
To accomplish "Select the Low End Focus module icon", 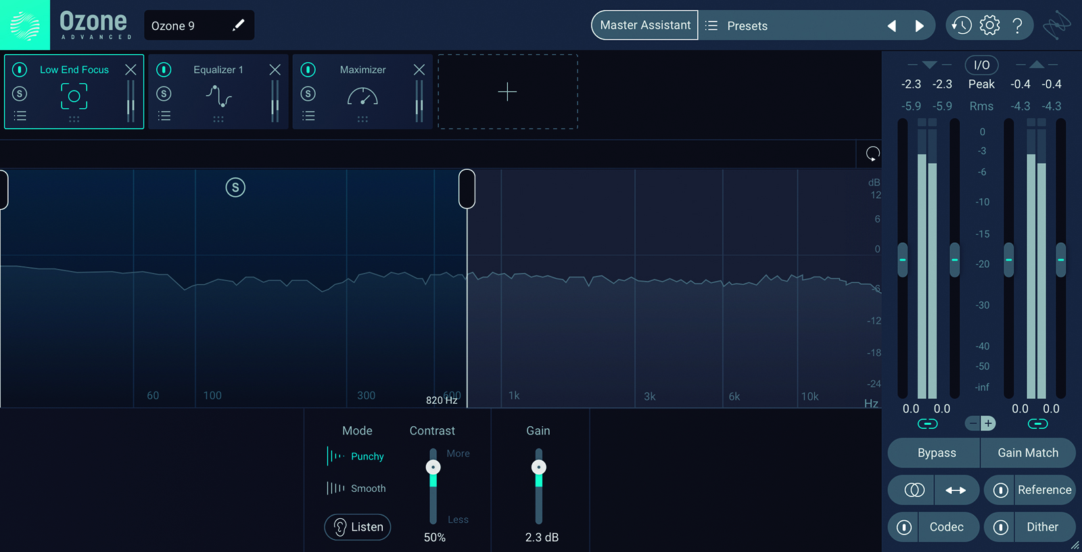I will coord(74,96).
